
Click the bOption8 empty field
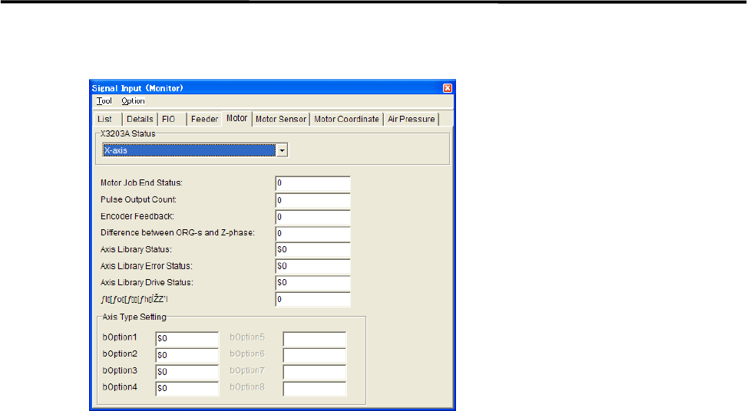click(315, 389)
